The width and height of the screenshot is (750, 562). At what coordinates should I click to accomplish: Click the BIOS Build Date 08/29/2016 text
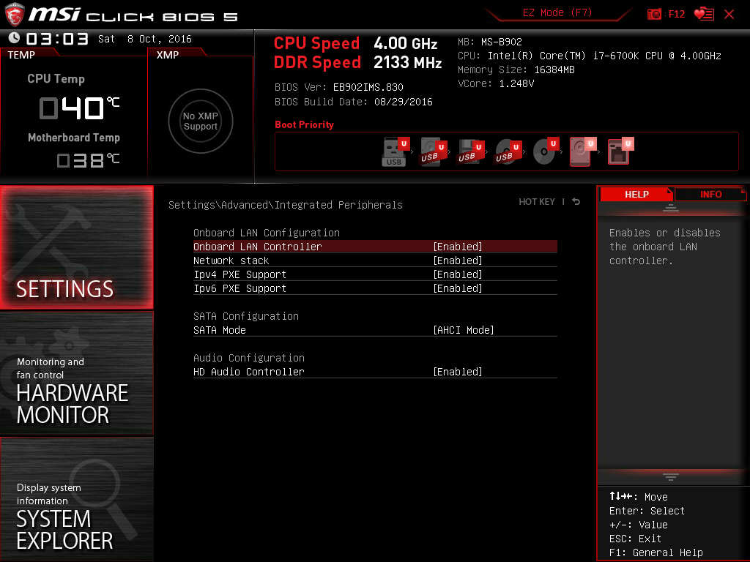[354, 102]
